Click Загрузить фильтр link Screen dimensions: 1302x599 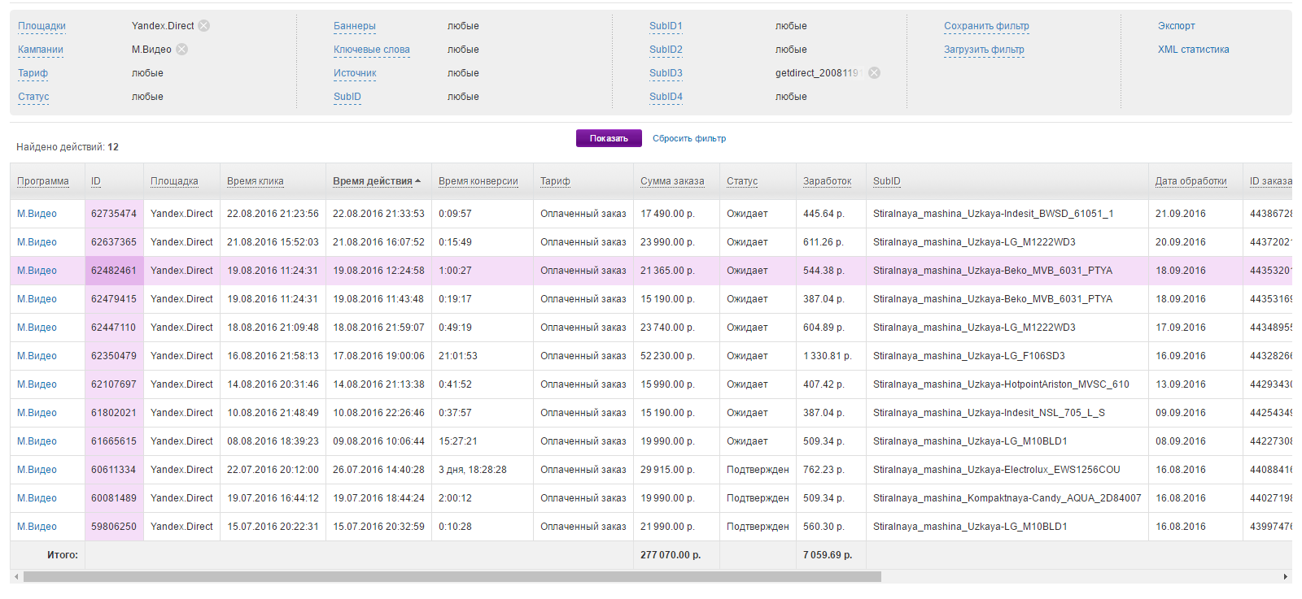coord(984,50)
